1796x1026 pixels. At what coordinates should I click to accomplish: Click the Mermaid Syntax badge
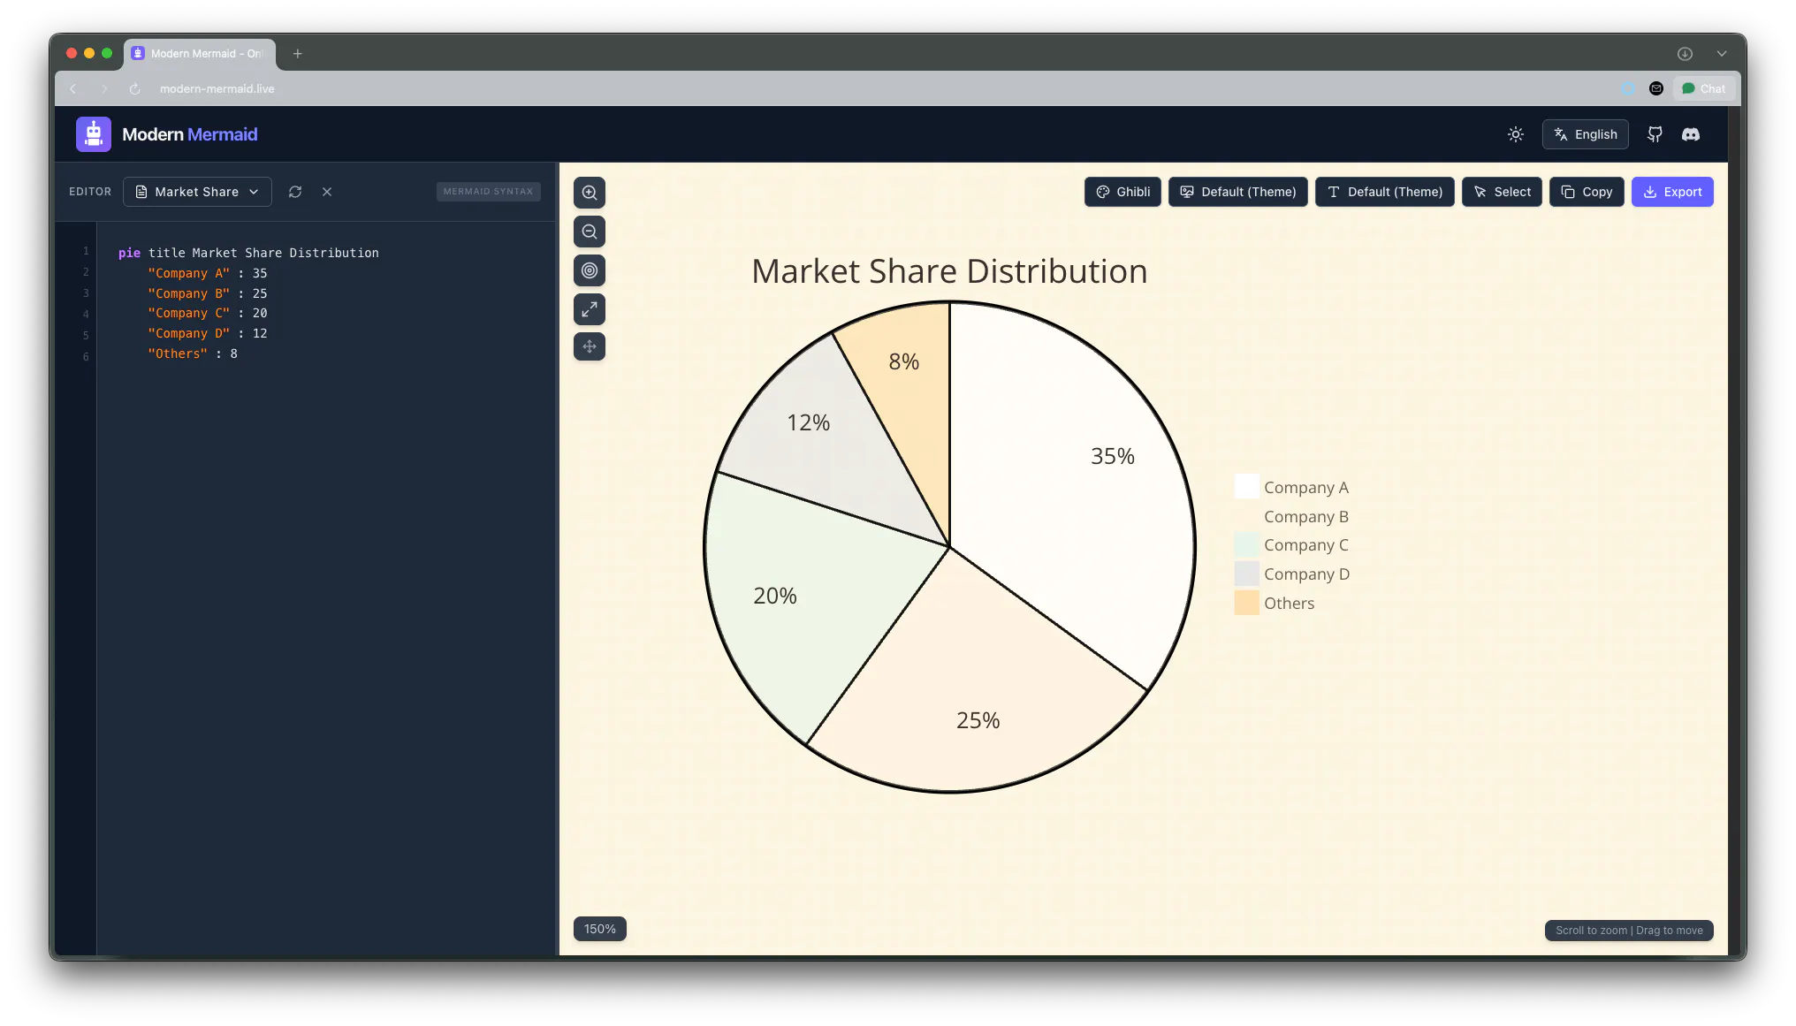pos(489,192)
